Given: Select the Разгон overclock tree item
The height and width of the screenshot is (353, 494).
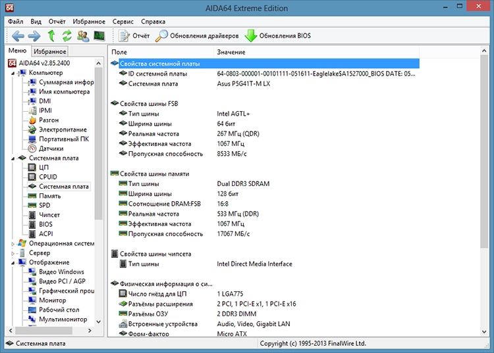Looking at the screenshot, I should click(49, 120).
